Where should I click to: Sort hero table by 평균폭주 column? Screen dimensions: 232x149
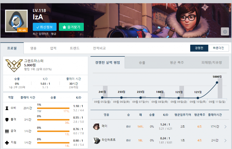(200, 115)
